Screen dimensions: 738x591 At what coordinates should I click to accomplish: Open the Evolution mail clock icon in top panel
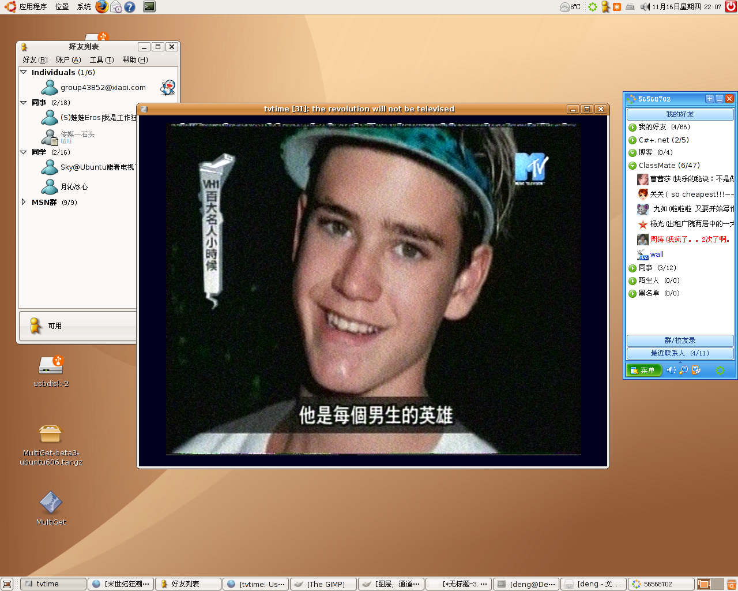116,7
